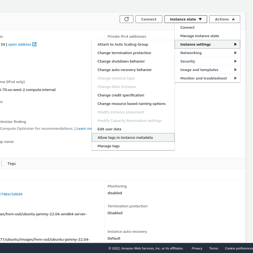Switch to the Tags tab

tap(11, 163)
